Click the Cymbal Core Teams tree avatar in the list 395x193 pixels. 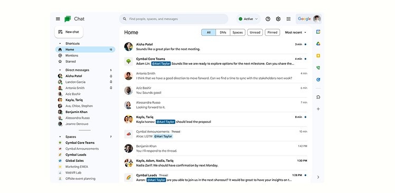(128, 61)
